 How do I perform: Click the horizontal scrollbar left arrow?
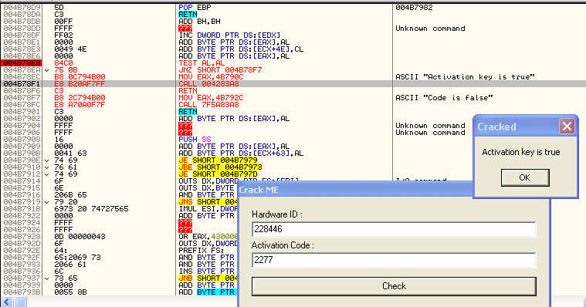(x=7, y=302)
